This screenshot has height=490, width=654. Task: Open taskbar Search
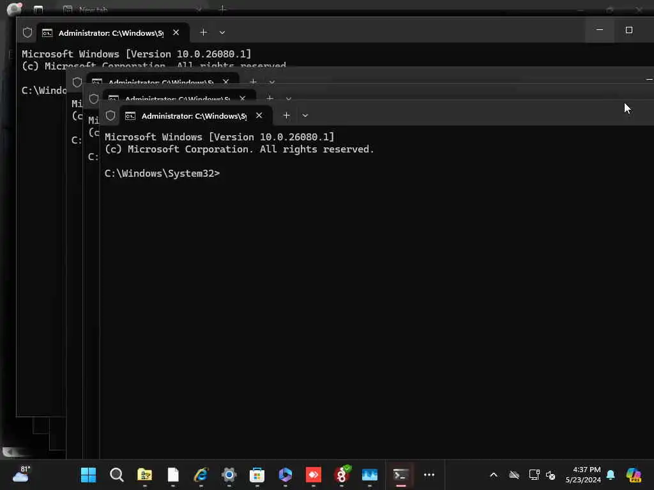point(116,475)
